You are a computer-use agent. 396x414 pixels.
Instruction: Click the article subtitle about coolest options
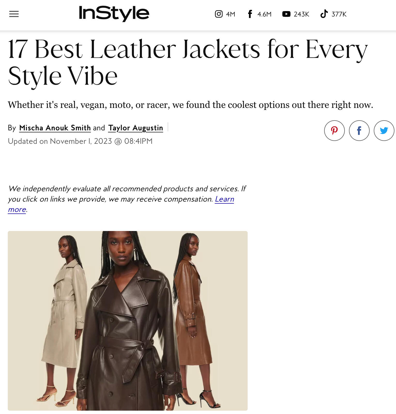pos(191,105)
